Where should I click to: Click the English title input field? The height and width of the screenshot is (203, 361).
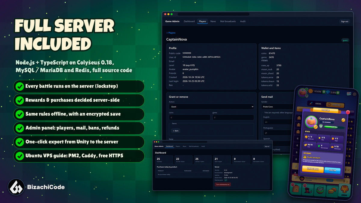point(278,122)
